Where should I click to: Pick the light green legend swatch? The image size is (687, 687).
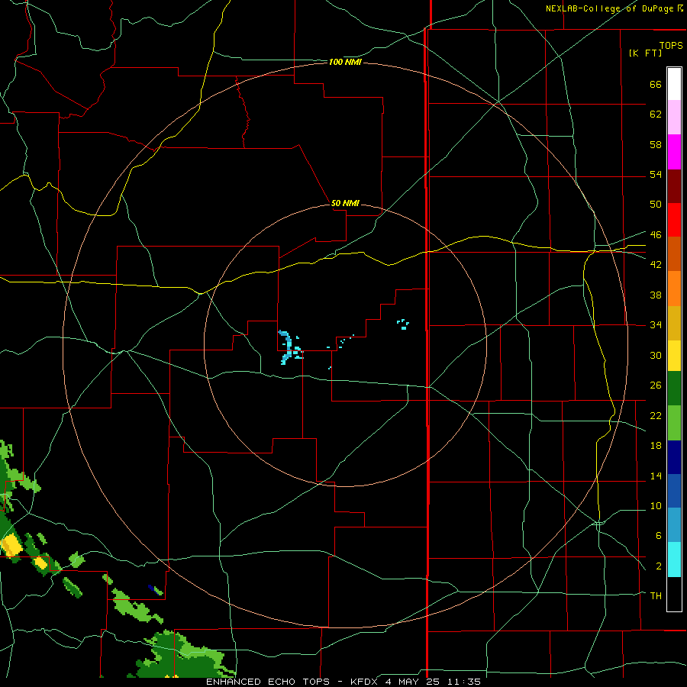pyautogui.click(x=674, y=423)
